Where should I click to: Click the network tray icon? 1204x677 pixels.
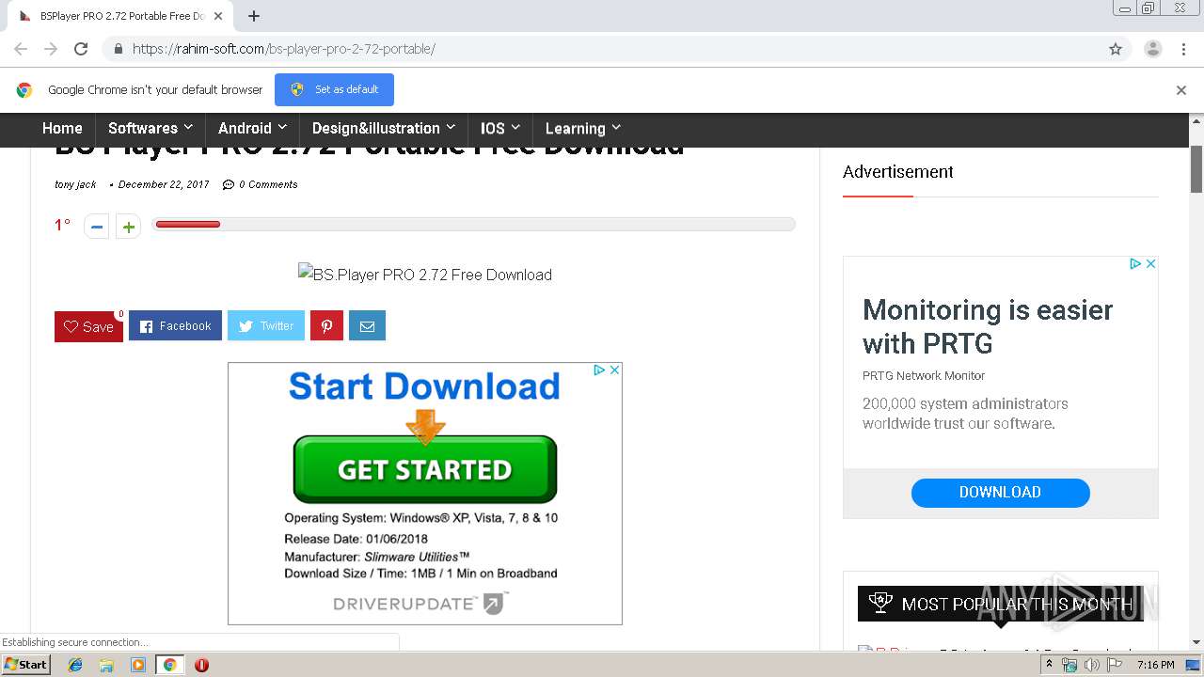pyautogui.click(x=1069, y=665)
